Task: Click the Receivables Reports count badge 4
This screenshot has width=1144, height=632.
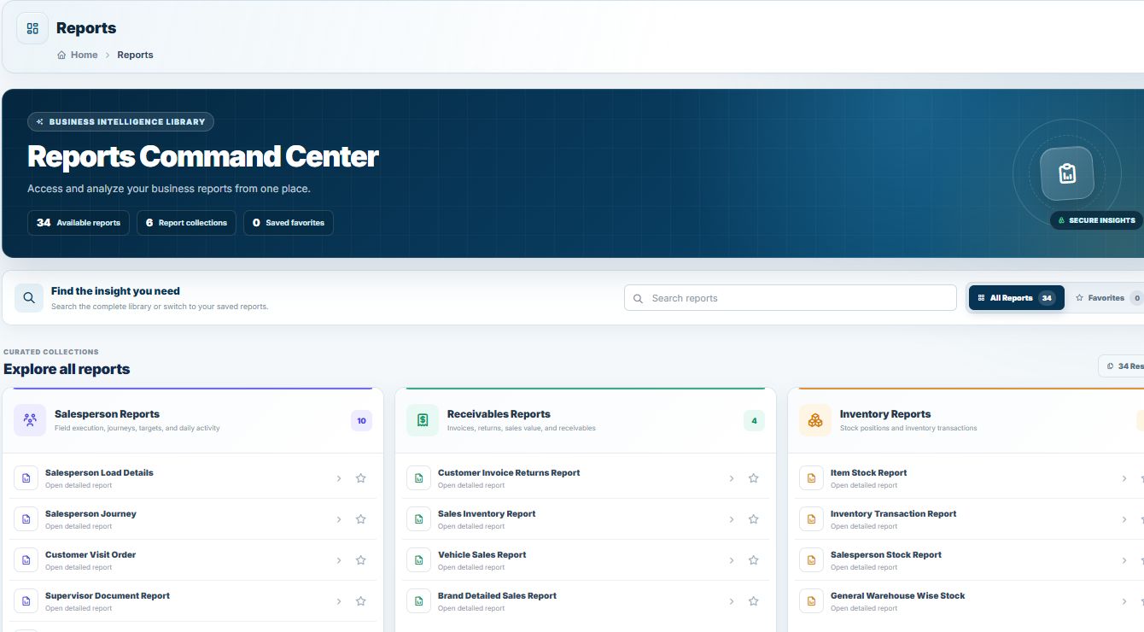Action: (x=754, y=420)
